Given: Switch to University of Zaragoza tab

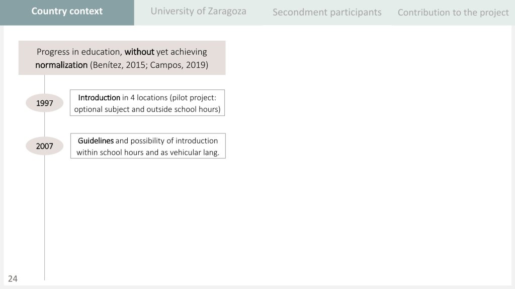Looking at the screenshot, I should (198, 11).
